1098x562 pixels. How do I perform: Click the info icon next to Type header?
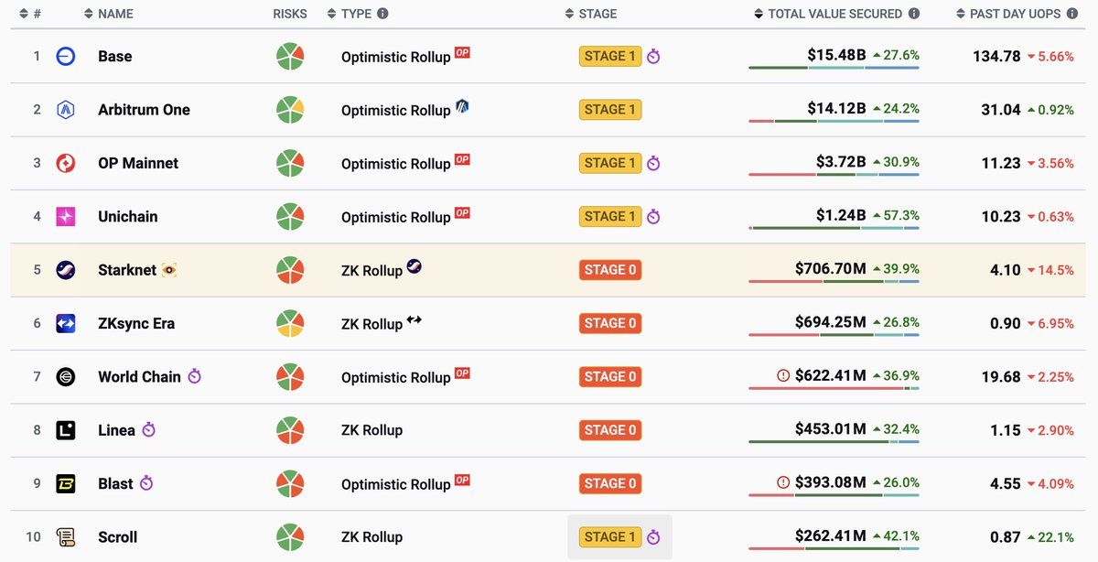[382, 14]
